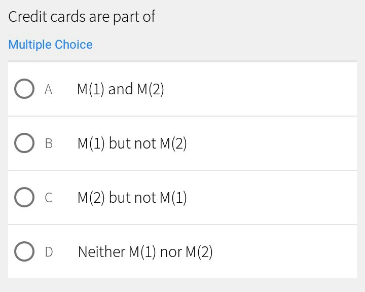365x292 pixels.
Task: Select the answer text 'M(1) and M(2)'
Action: click(x=121, y=90)
